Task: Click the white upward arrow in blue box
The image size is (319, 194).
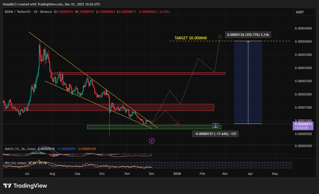Action: pyautogui.click(x=248, y=43)
